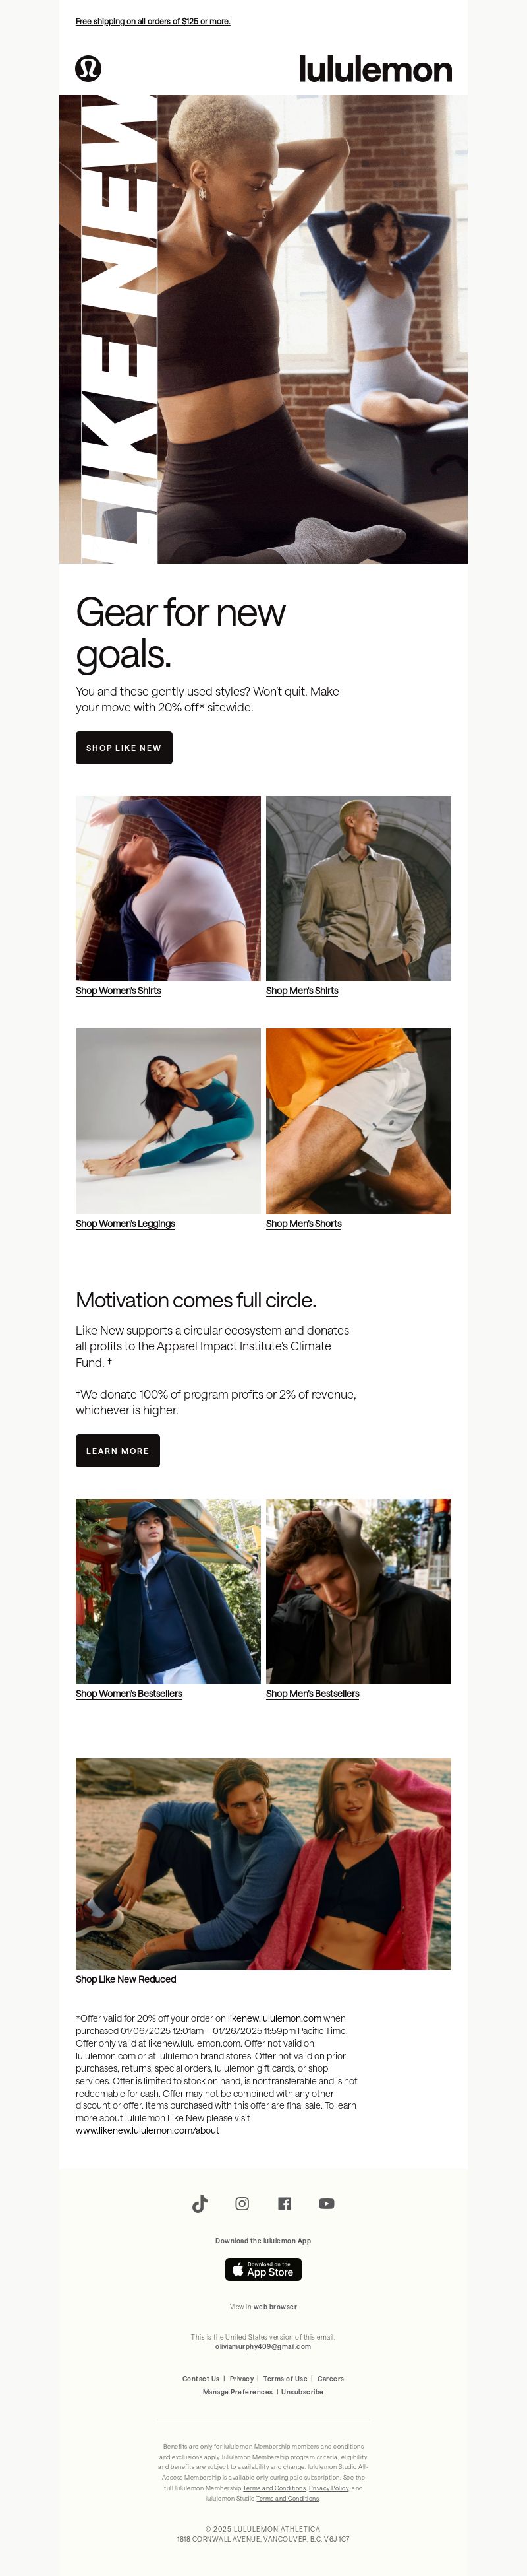Open Manage Preferences in footer
Image resolution: width=527 pixels, height=2576 pixels.
[238, 2392]
